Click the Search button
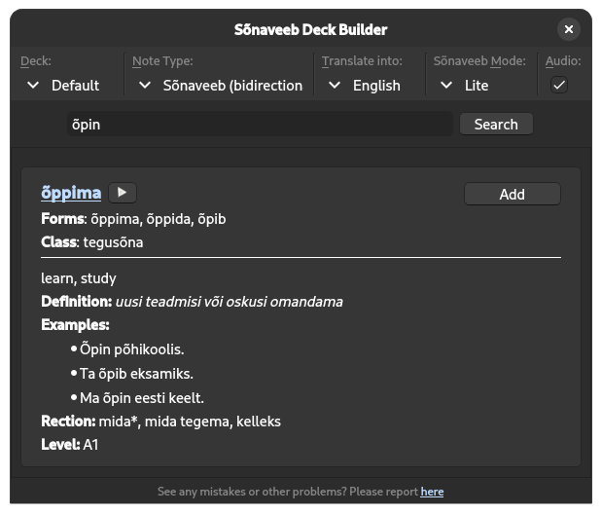Screen dimensions: 602x514 496,125
